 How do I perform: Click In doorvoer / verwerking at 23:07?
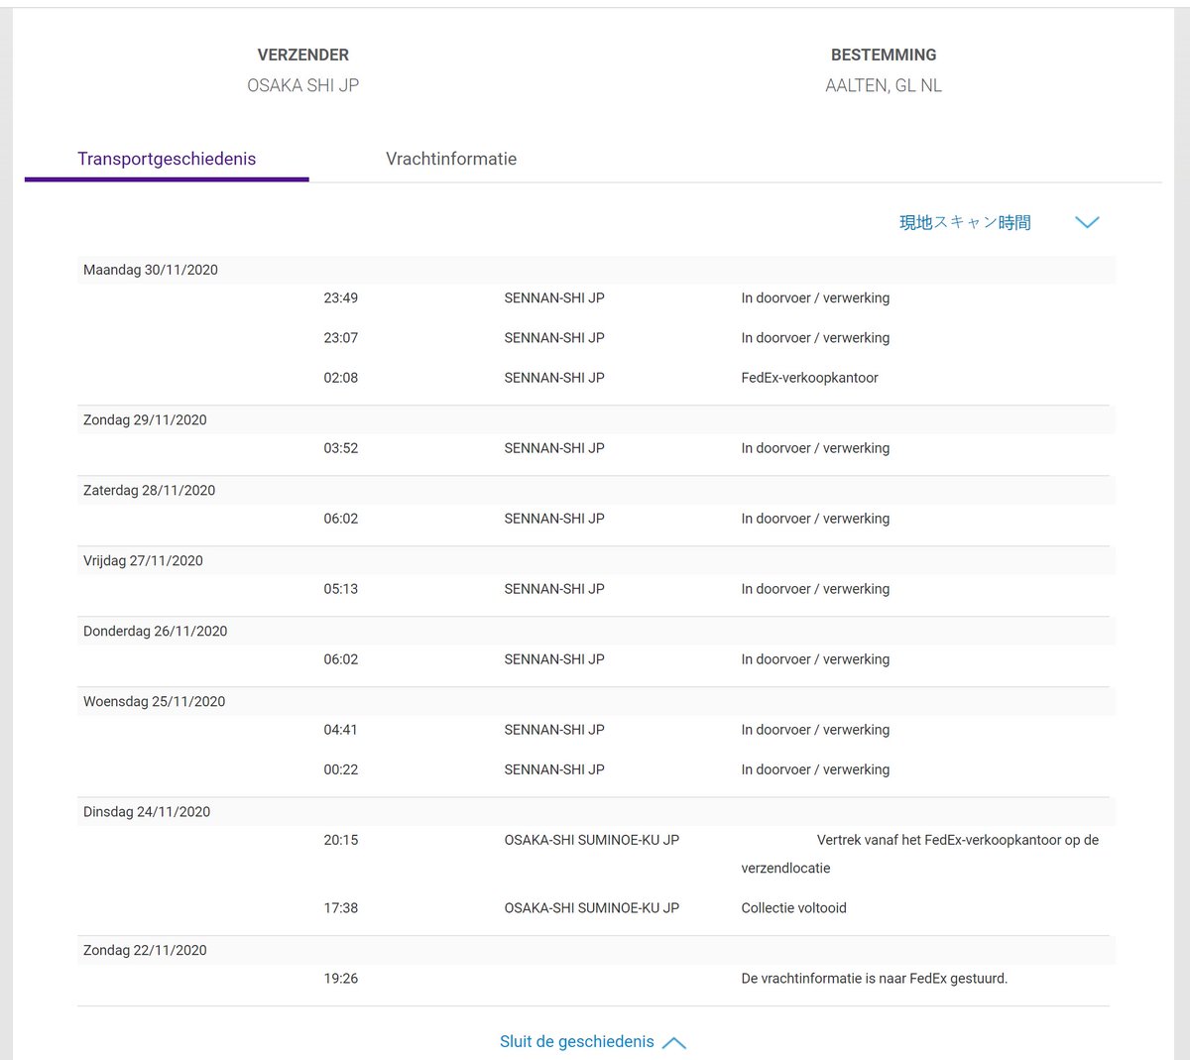815,337
